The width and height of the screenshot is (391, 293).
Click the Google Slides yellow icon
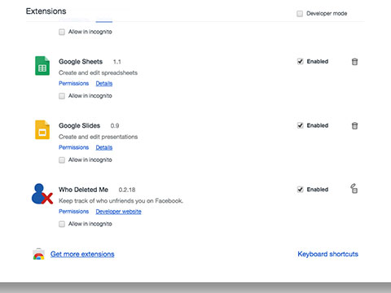(x=42, y=129)
